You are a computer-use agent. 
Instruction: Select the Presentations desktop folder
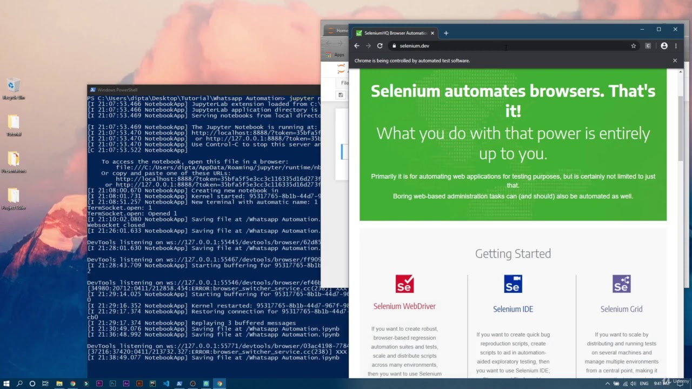(x=14, y=163)
